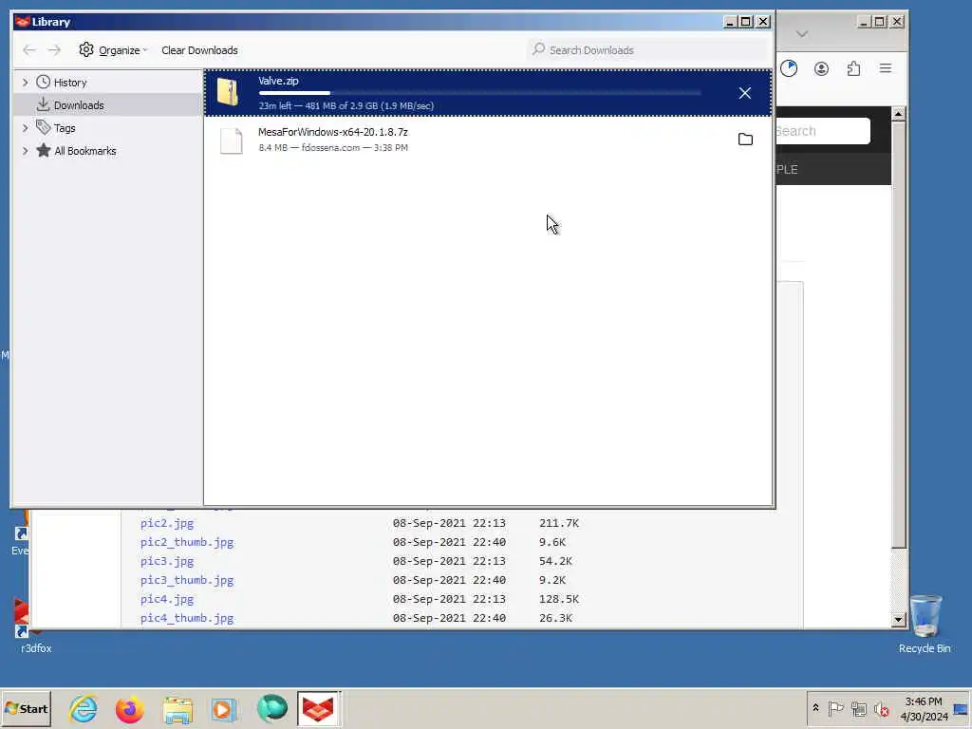The height and width of the screenshot is (729, 972).
Task: Open the Organize dropdown menu
Action: coord(114,49)
